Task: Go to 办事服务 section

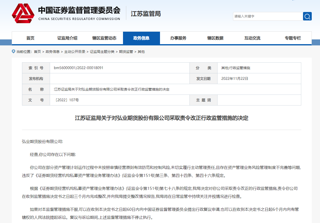Action: (178, 38)
